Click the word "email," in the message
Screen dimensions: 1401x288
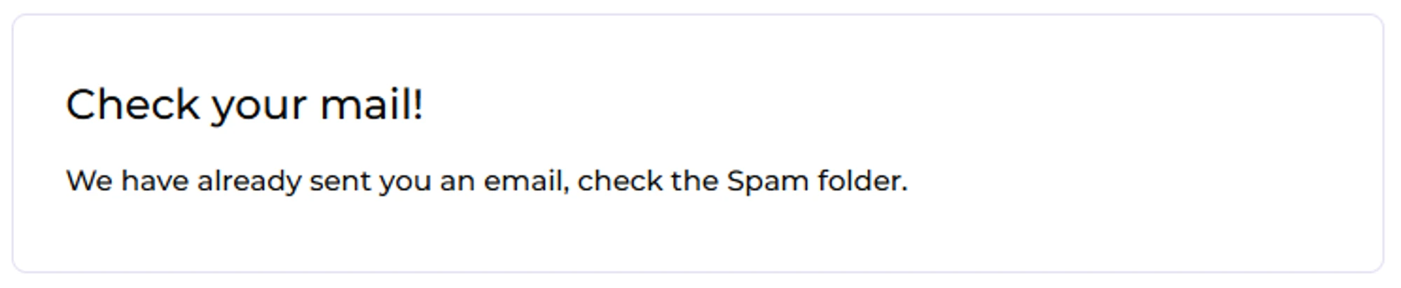pyautogui.click(x=525, y=181)
